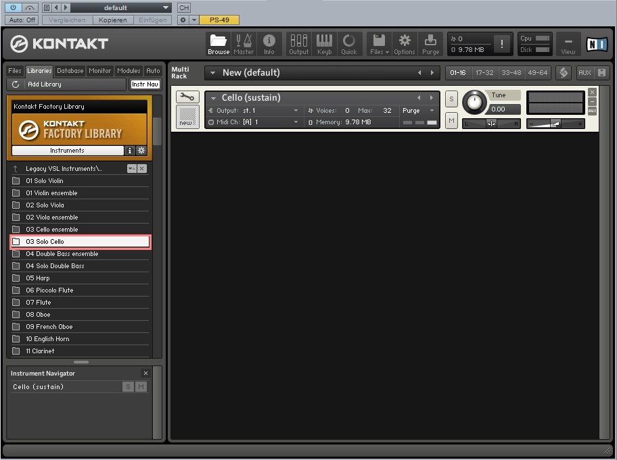Open the instrument Purge dropdown

[x=432, y=111]
